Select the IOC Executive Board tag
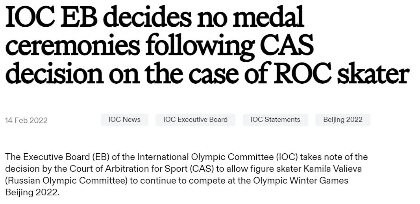Image resolution: width=420 pixels, height=204 pixels. pyautogui.click(x=195, y=120)
